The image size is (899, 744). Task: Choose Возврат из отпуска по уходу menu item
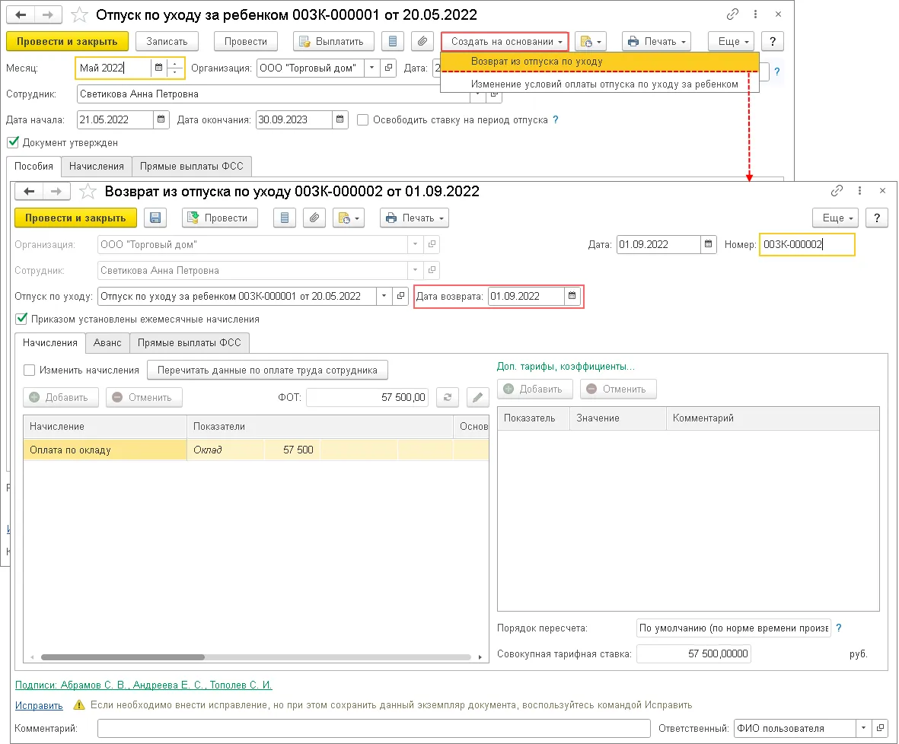pos(600,62)
